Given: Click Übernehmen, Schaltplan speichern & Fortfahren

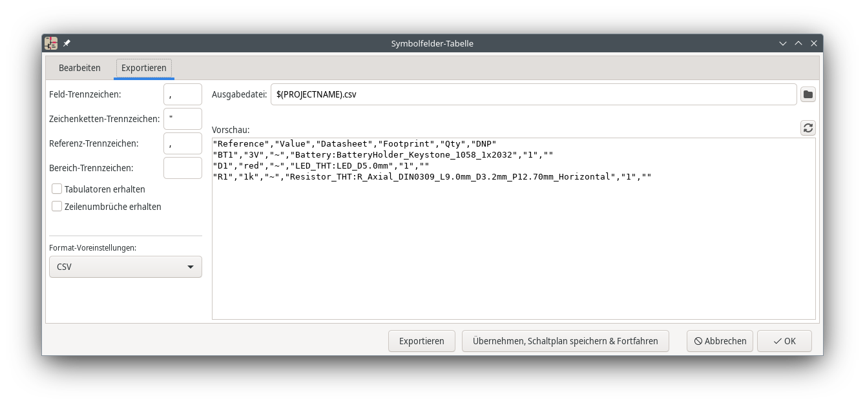Looking at the screenshot, I should click(565, 341).
